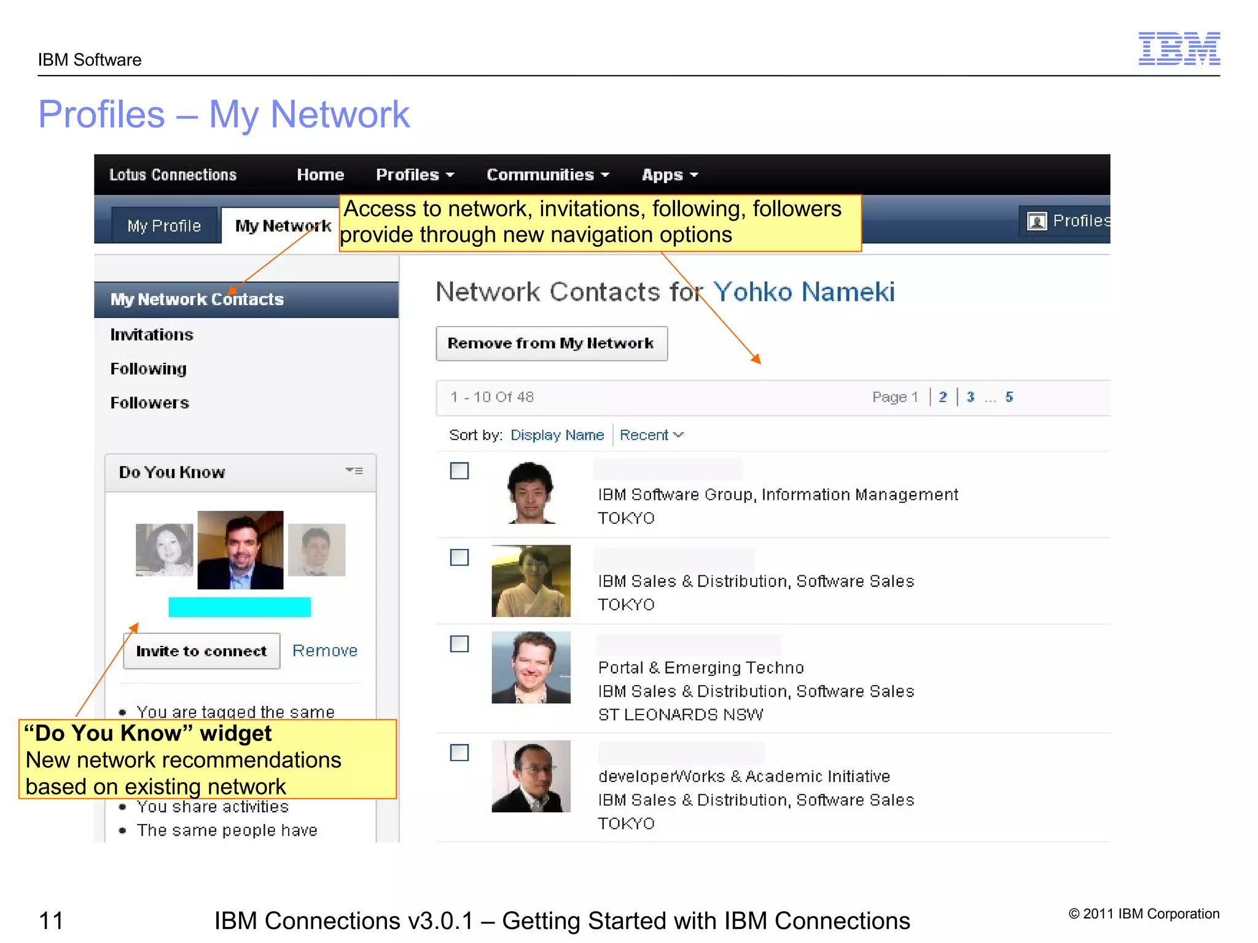Click 'You share activities' reason text
Viewport: 1258px width, 943px height.
pos(213,807)
